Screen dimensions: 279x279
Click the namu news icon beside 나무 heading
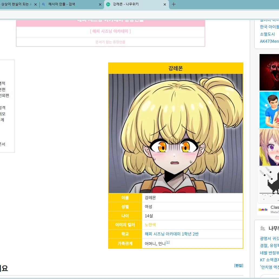click(263, 228)
